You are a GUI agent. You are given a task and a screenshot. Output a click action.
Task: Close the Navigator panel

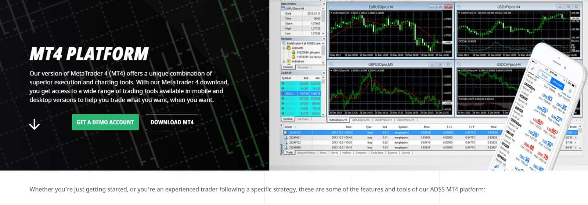324,39
